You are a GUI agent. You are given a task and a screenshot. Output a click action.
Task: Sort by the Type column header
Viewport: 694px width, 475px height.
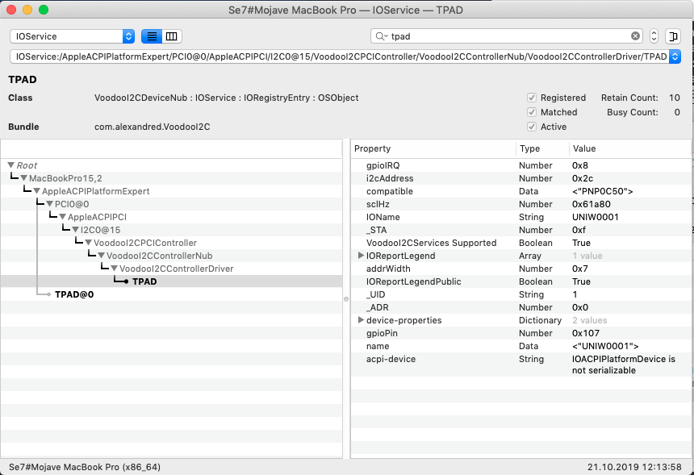[541, 149]
